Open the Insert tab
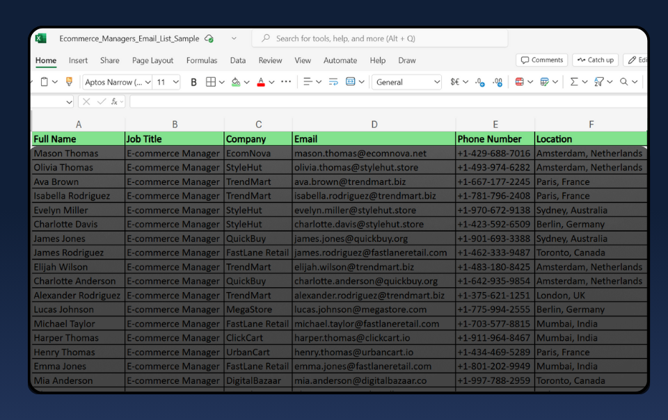668x420 pixels. tap(79, 60)
